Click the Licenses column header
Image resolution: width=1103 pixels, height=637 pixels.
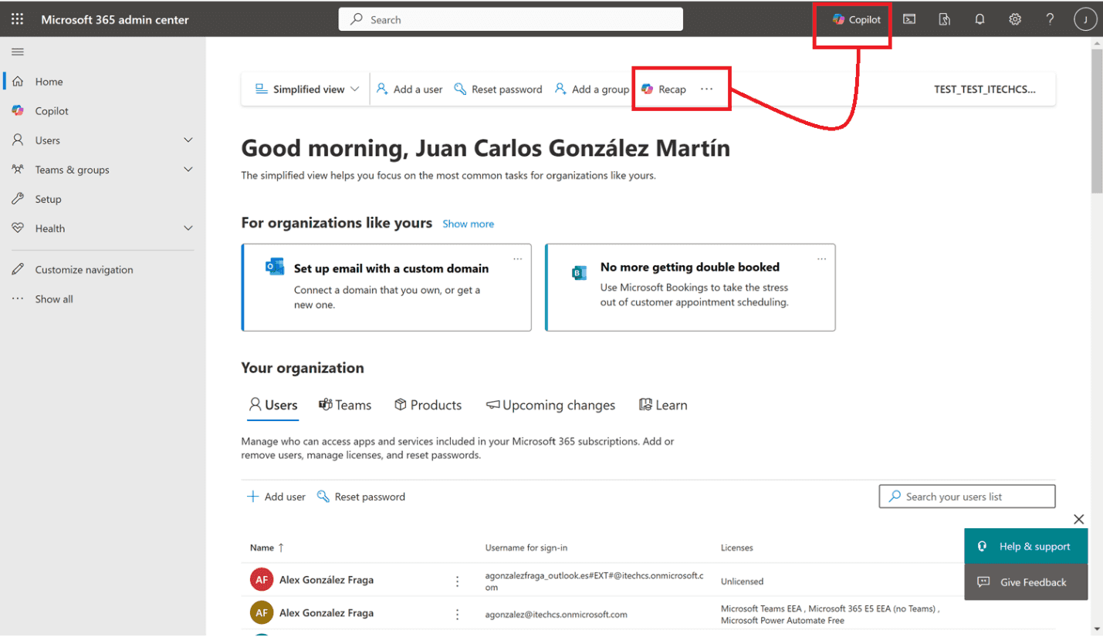click(736, 548)
